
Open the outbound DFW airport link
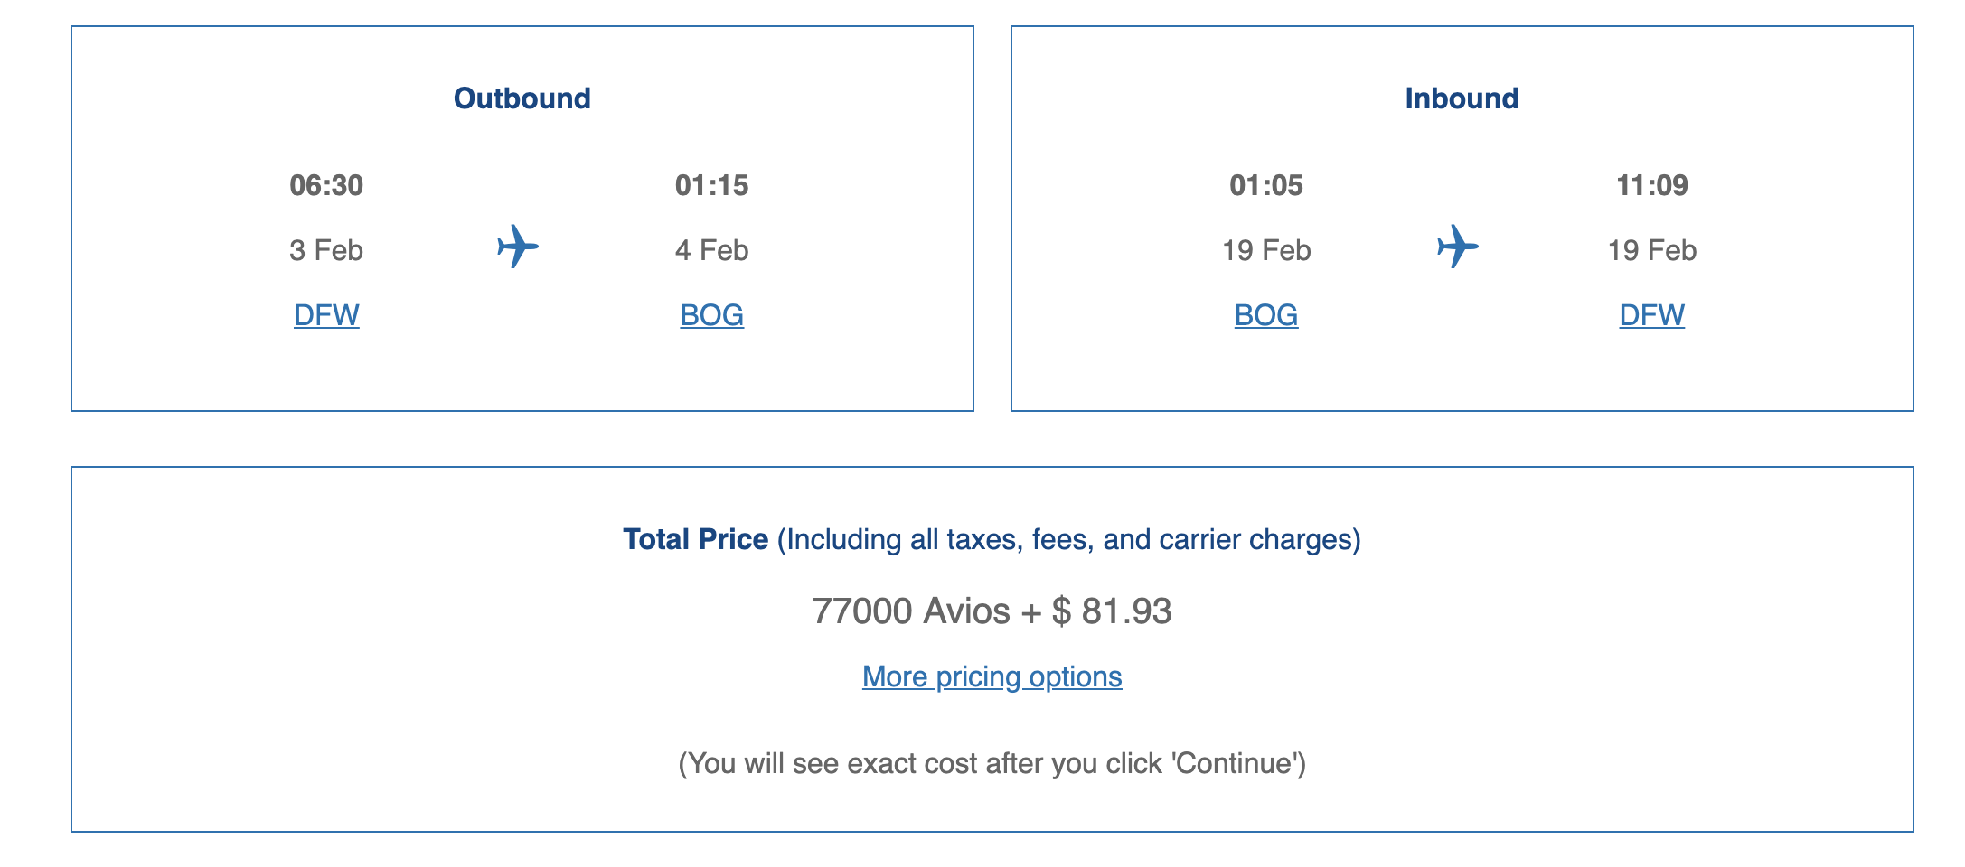[326, 315]
